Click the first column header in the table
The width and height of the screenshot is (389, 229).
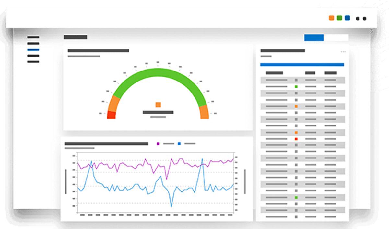click(274, 73)
